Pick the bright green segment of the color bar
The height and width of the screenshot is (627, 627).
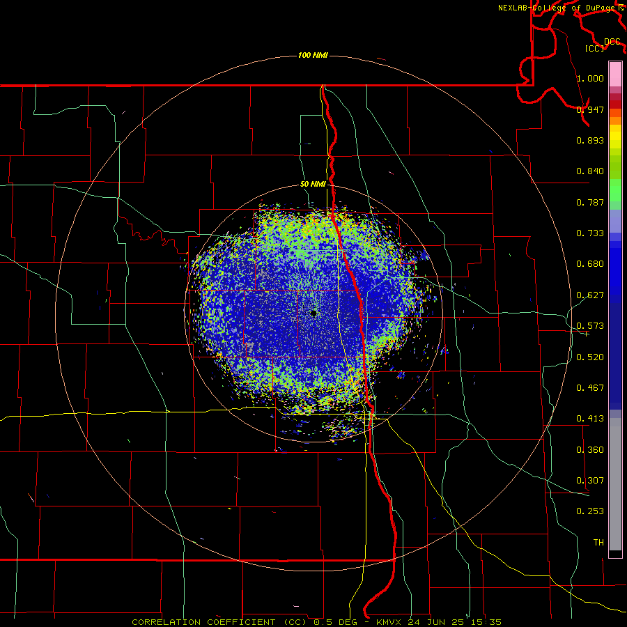tap(615, 190)
